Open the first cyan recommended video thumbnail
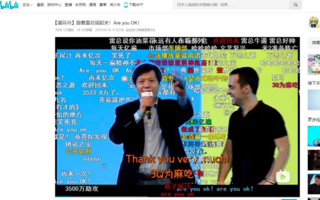The image size is (320, 200). (314, 65)
